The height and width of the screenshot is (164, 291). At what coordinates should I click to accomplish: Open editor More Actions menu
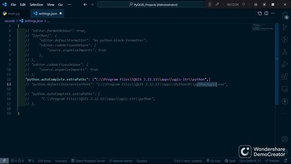tap(273, 13)
